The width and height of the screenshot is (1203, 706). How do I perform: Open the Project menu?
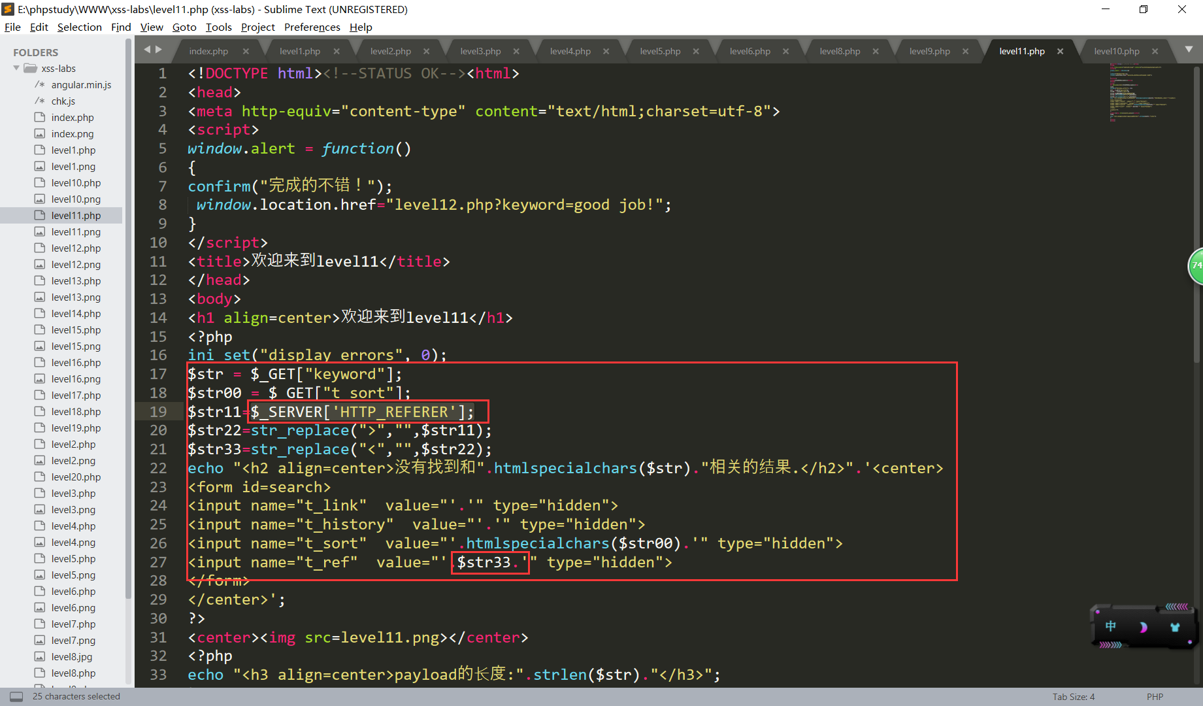click(x=257, y=27)
